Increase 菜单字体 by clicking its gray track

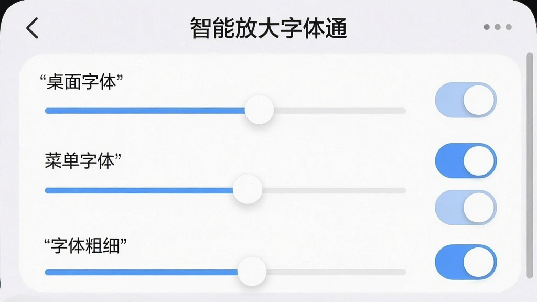tap(334, 190)
